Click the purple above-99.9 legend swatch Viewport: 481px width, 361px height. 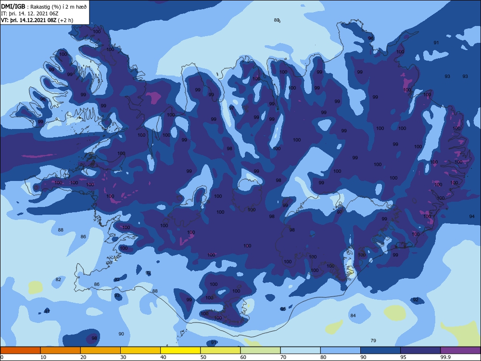coord(460,350)
